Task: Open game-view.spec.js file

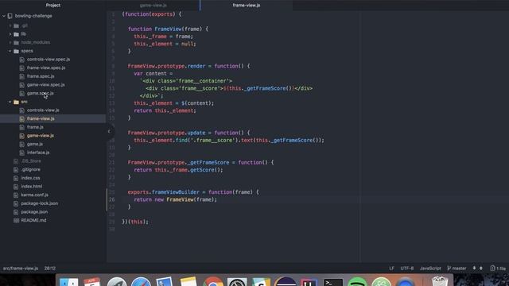Action: click(x=46, y=85)
